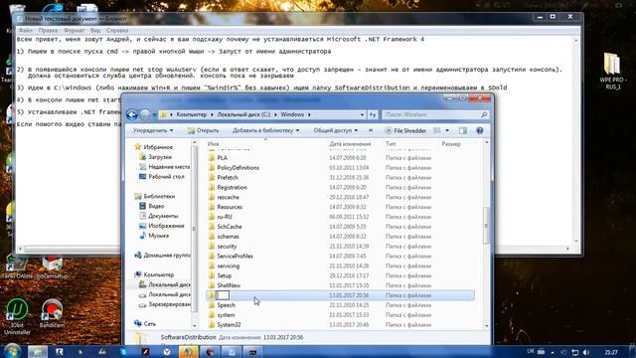Viewport: 636px width, 358px height.
Task: Open the Справка menu in Notepad
Action: [x=117, y=31]
